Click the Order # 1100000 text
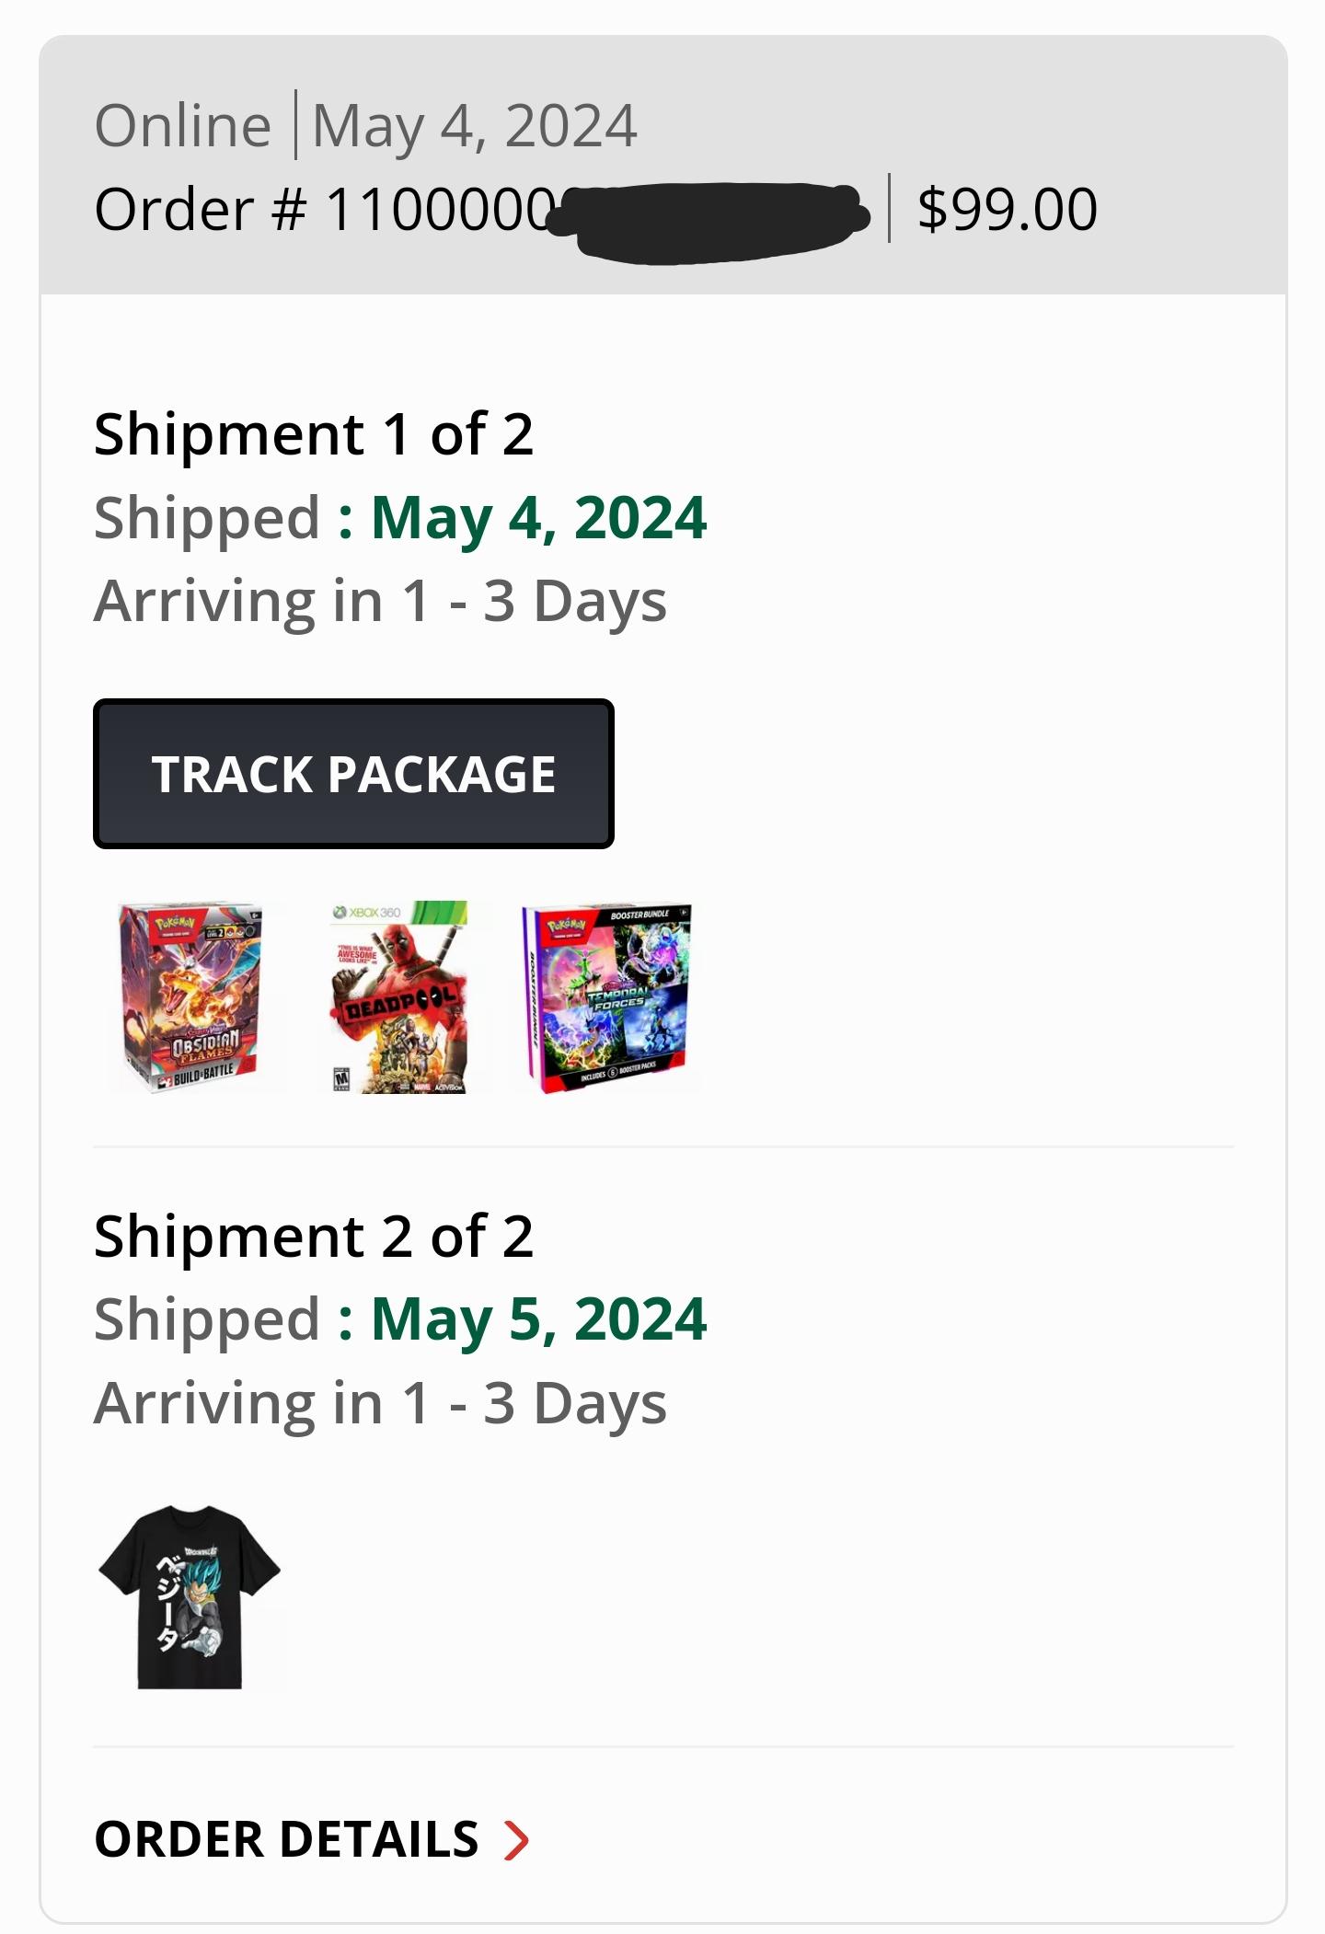1325x1934 pixels. 324,209
